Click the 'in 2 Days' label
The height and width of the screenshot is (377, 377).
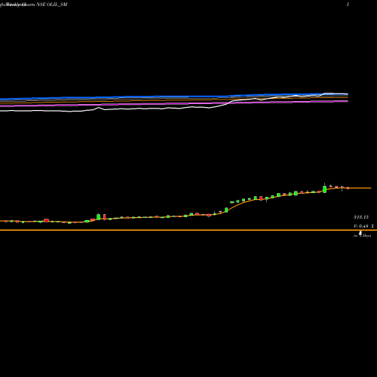pyautogui.click(x=362, y=235)
